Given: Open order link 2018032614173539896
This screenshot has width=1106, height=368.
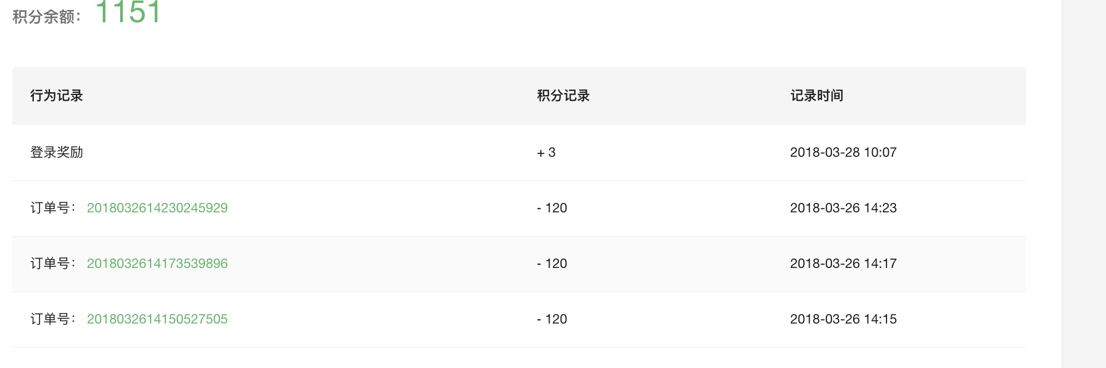Looking at the screenshot, I should [x=157, y=263].
